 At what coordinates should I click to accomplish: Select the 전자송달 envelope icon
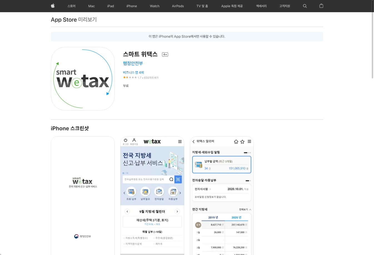point(159,192)
